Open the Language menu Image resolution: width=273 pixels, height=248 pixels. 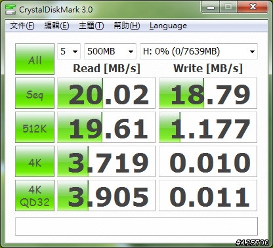click(x=168, y=26)
